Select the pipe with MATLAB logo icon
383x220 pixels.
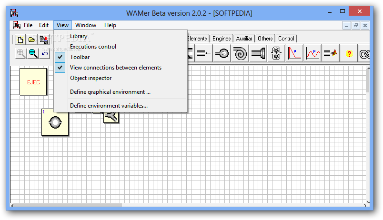(331, 53)
